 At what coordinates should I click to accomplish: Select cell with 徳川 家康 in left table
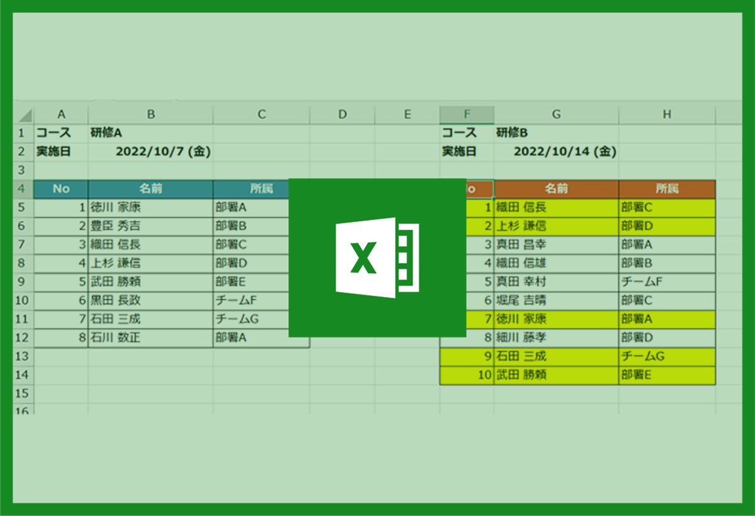[x=151, y=207]
